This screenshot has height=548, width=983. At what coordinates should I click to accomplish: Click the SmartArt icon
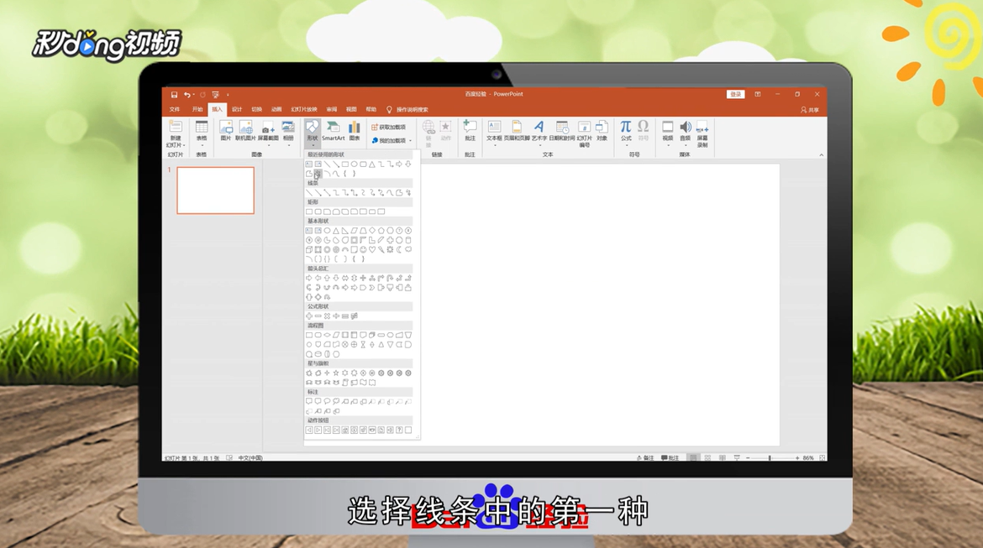pos(334,130)
